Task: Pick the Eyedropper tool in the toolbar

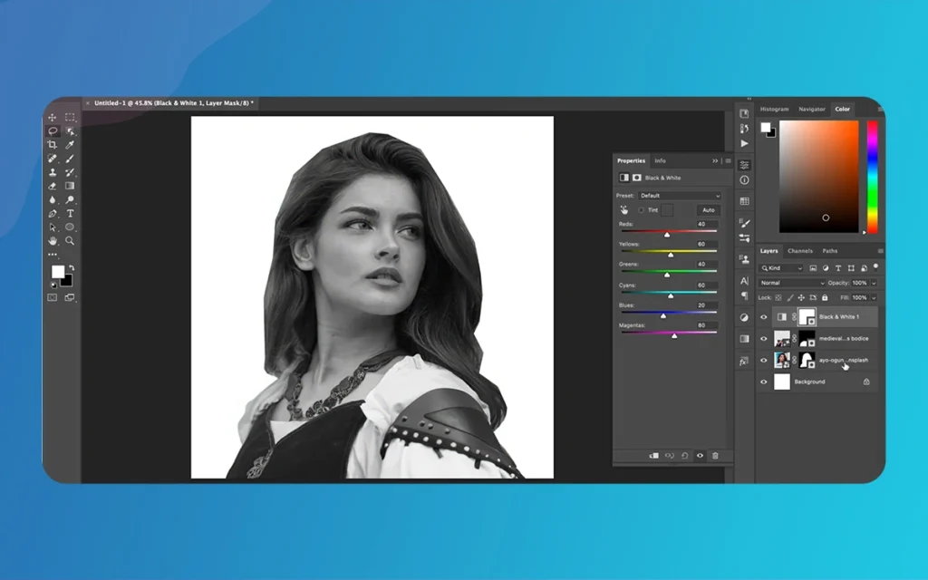Action: [x=70, y=144]
